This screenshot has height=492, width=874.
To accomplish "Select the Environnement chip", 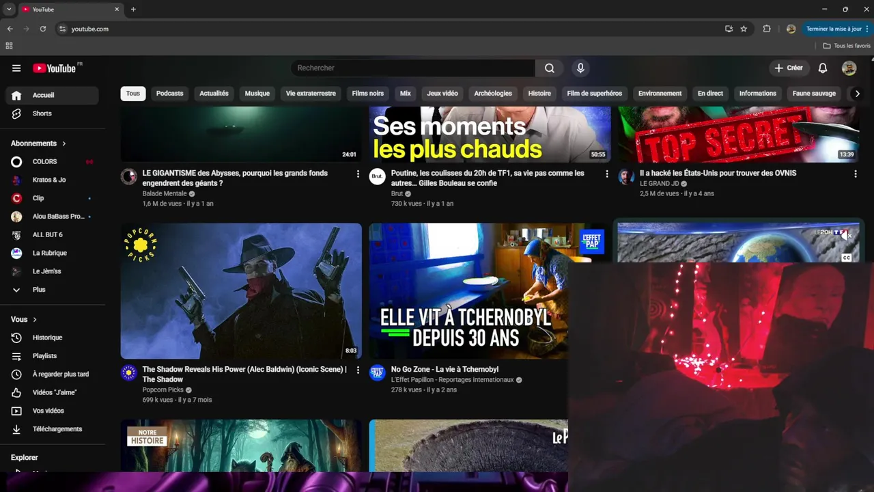I will point(660,94).
